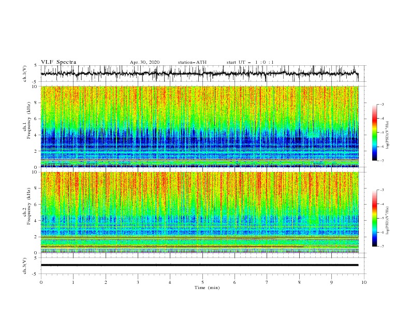Click the "-3" label on ch.1 color scale

click(x=382, y=104)
